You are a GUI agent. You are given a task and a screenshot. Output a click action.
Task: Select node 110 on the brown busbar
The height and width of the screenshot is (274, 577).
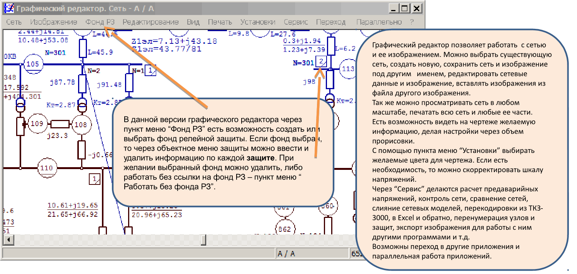[46, 168]
